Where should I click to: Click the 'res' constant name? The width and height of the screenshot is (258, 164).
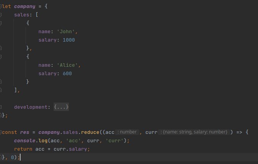coord(25,132)
